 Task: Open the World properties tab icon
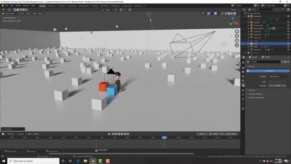pos(243,86)
